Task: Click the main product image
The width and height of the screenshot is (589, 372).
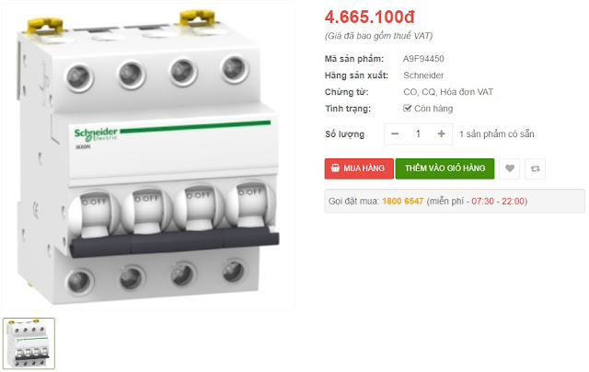Action: 148,157
